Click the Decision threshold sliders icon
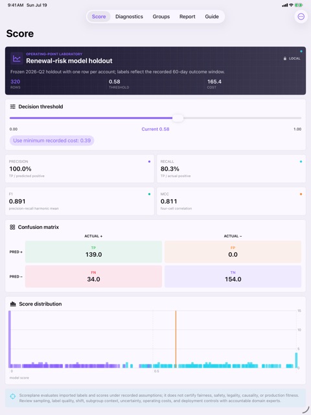311x415 pixels. point(13,106)
